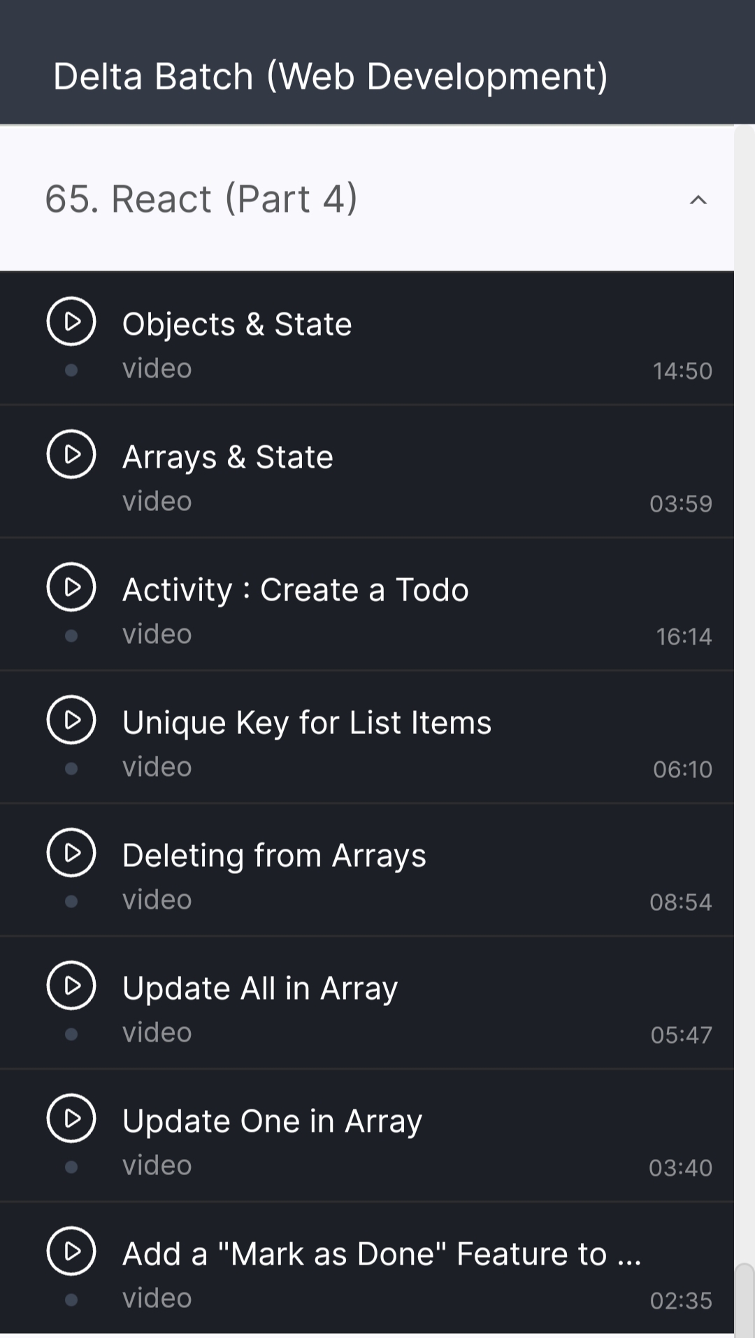The height and width of the screenshot is (1338, 755).
Task: Click the 16:14 duration of Create a Todo
Action: pyautogui.click(x=683, y=636)
